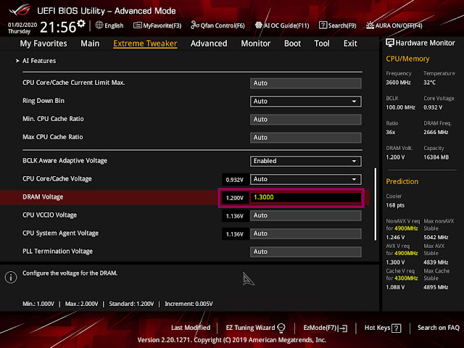The width and height of the screenshot is (464, 348).
Task: Click DRAM Voltage 1.3000 input field
Action: pyautogui.click(x=305, y=197)
